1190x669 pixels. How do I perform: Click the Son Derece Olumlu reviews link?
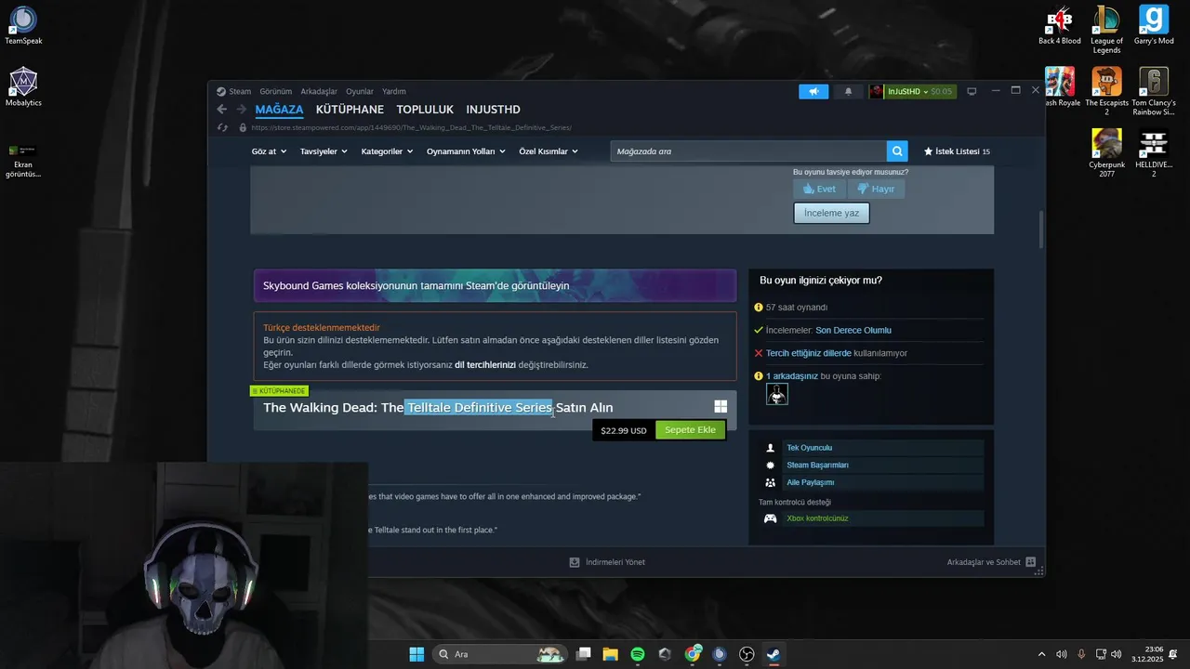tap(853, 330)
